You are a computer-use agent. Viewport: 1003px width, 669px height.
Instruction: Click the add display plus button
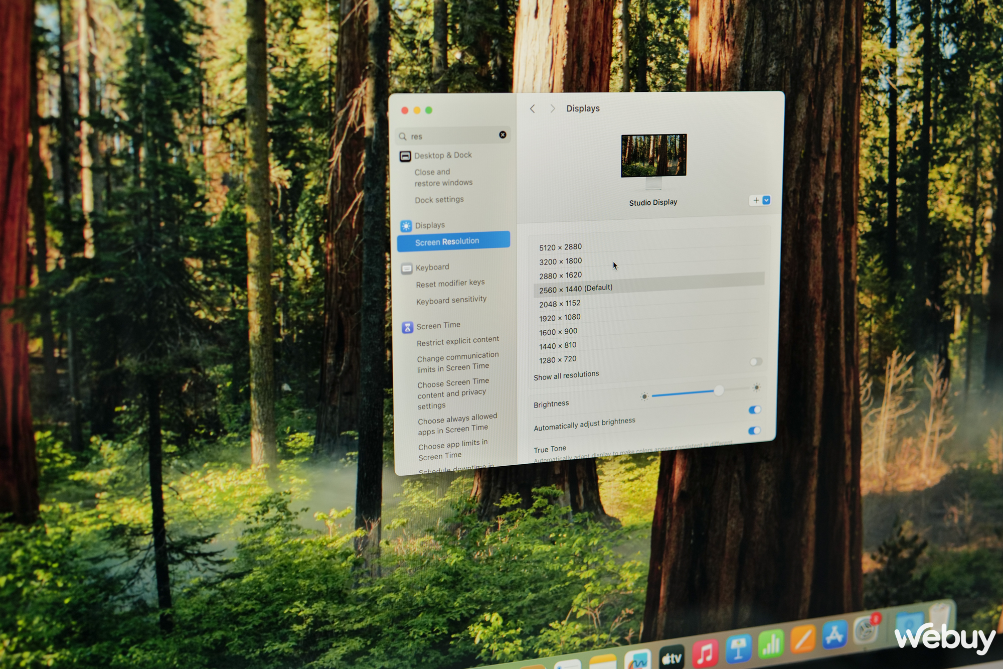coord(756,200)
